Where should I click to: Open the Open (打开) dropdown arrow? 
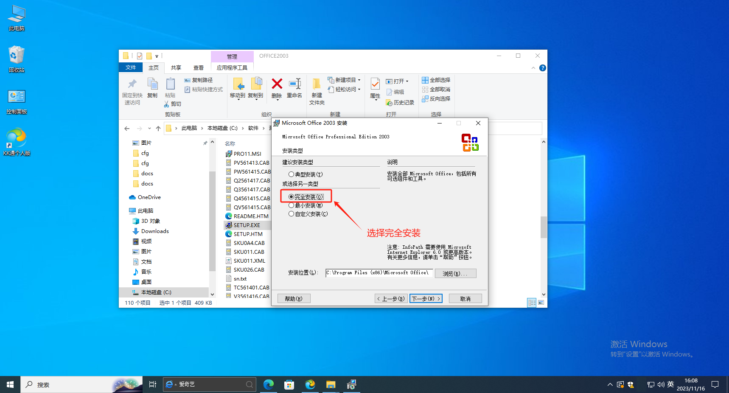click(x=407, y=81)
